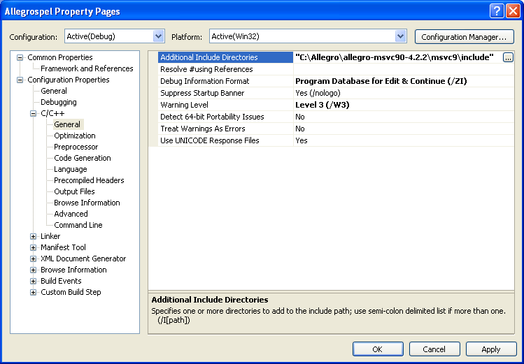Open the Language page

[70, 169]
